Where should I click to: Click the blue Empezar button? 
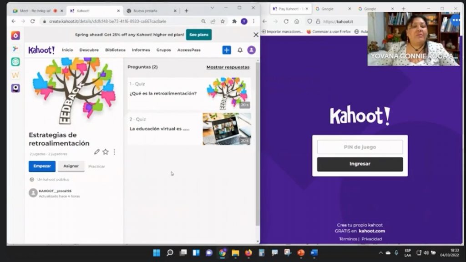(42, 166)
